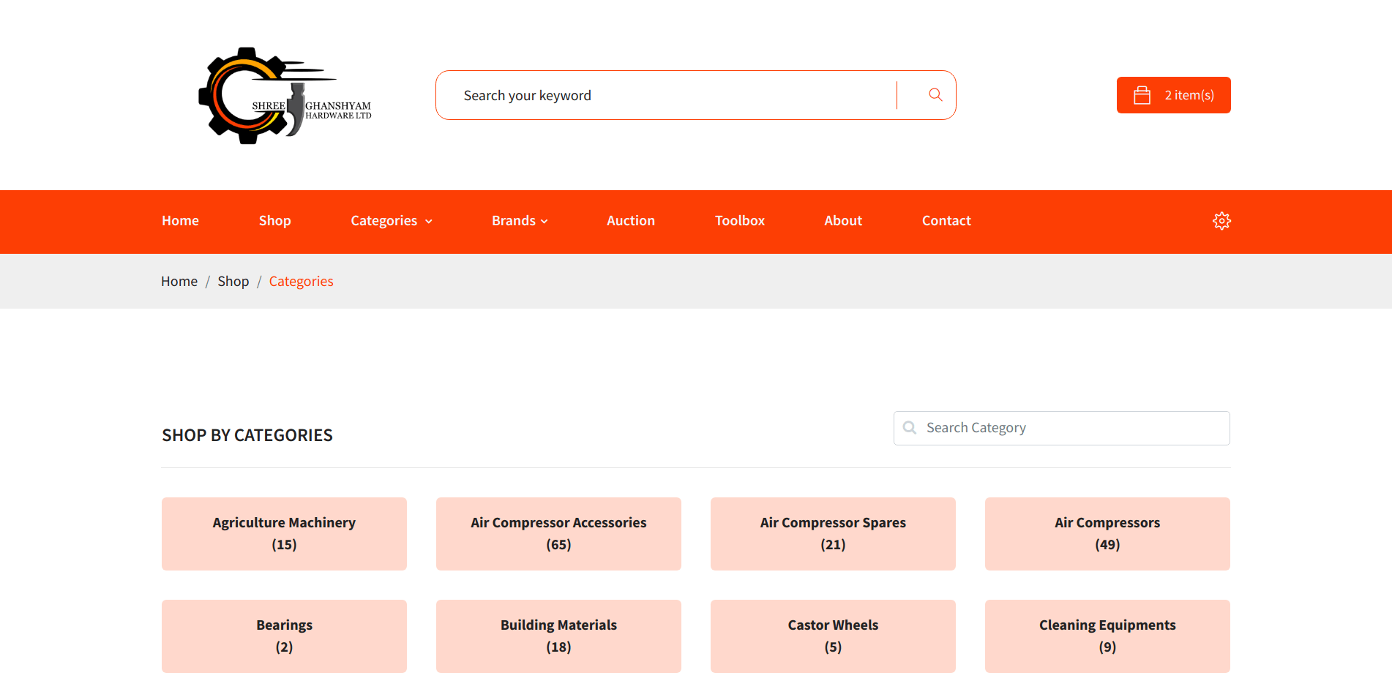
Task: Click the Shree Ghanshyam Hardware logo
Action: coord(285,95)
